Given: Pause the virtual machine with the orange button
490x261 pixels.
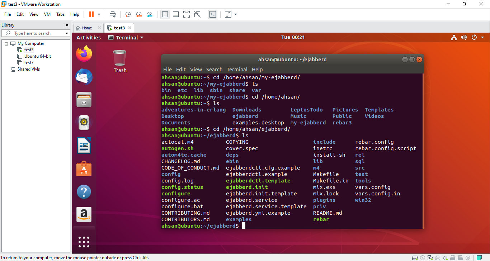Looking at the screenshot, I should coord(91,14).
